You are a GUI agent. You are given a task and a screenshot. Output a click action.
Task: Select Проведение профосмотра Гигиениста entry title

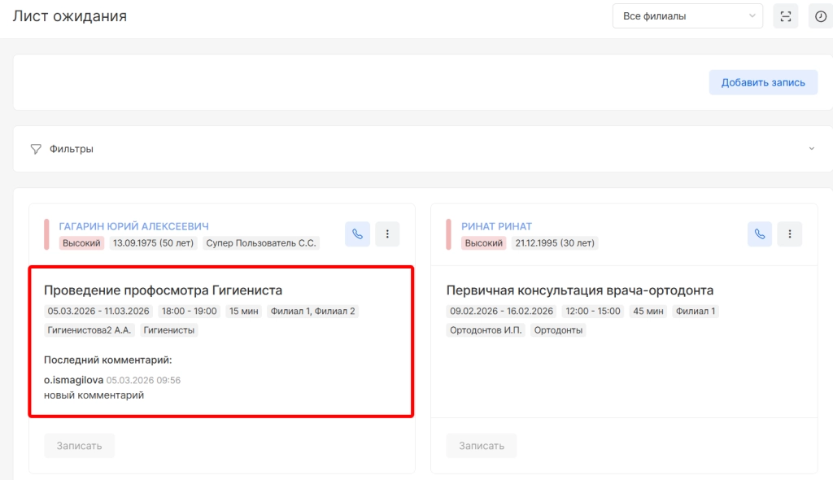163,290
